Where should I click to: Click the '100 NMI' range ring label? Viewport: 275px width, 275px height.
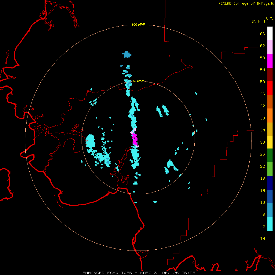tap(138, 24)
